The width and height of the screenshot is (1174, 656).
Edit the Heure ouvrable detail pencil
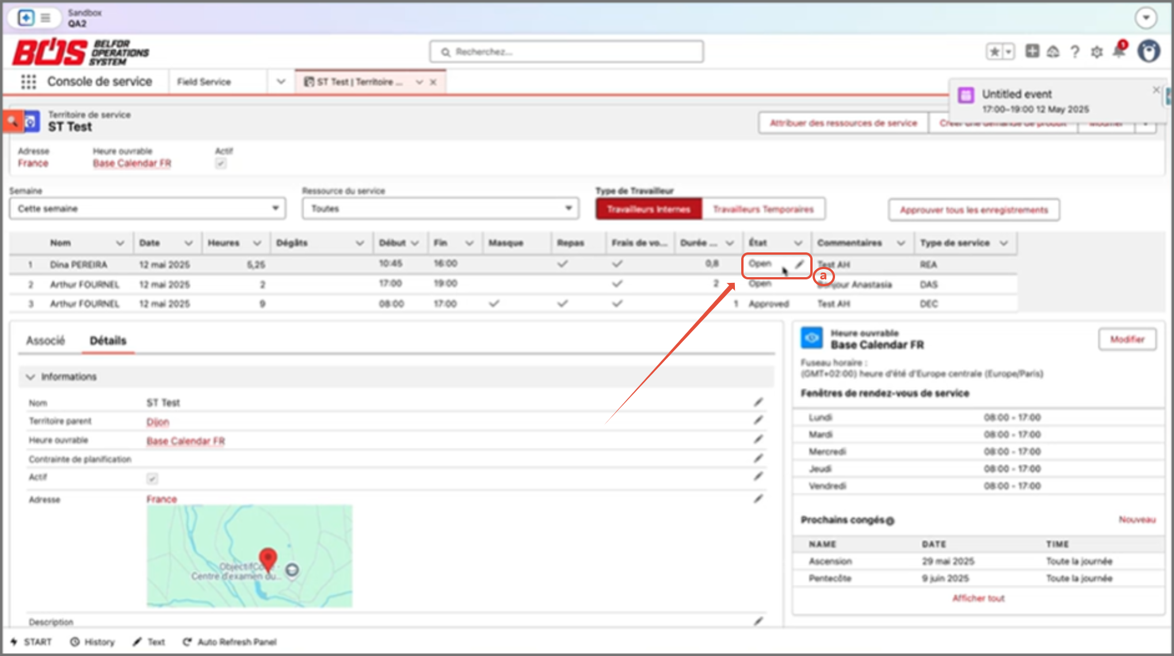[758, 439]
